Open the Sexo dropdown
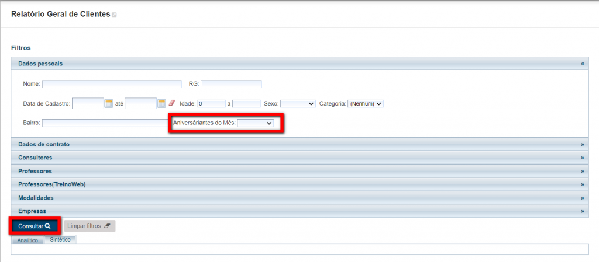 coord(298,104)
